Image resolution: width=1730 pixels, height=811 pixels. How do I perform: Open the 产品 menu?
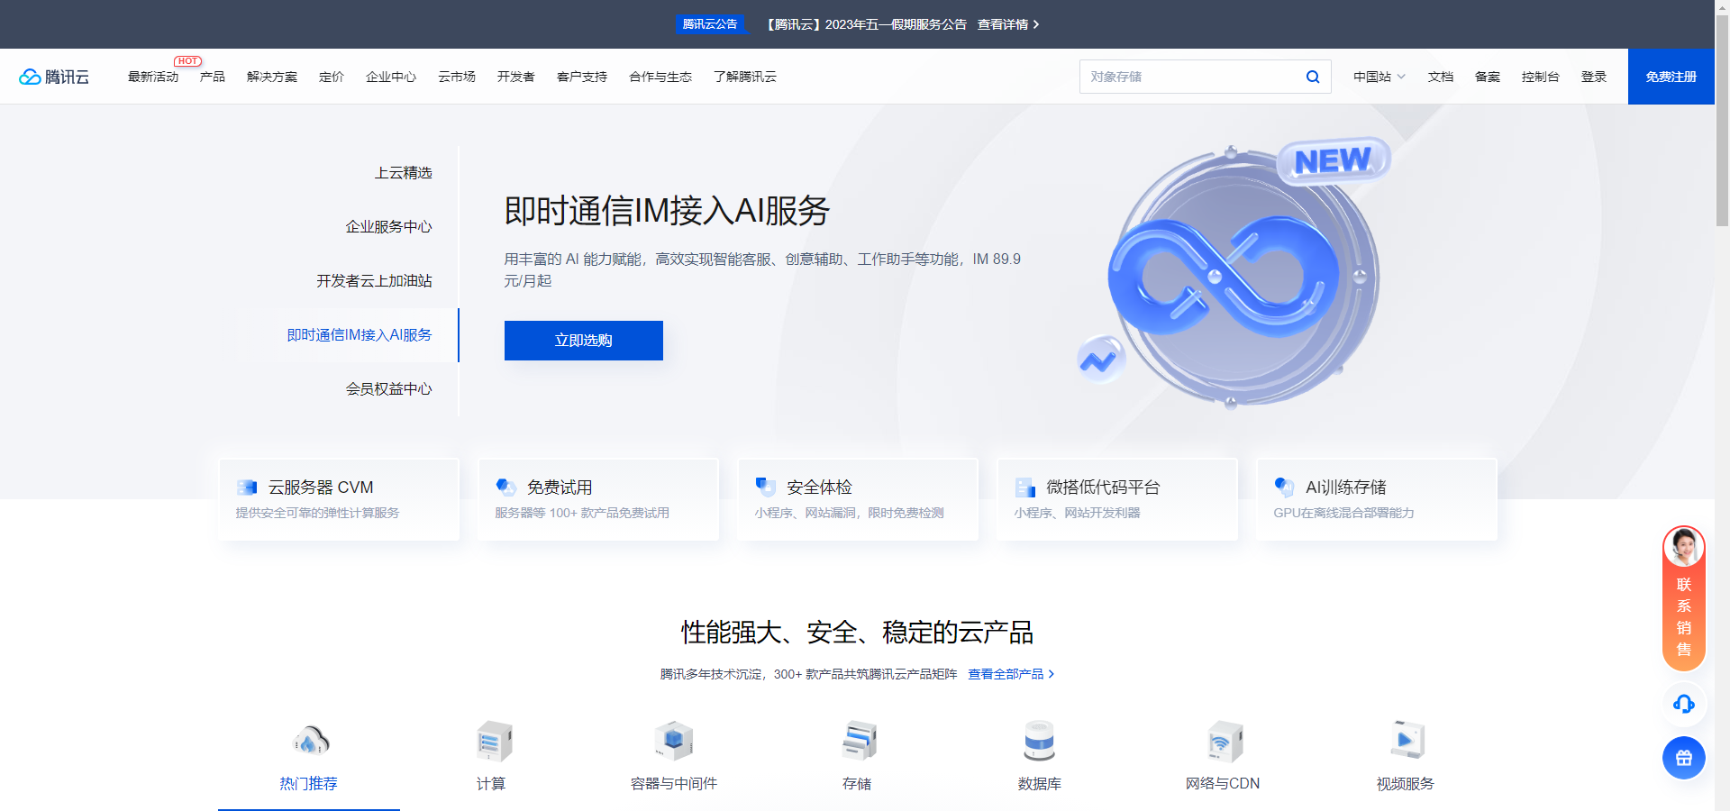coord(213,77)
